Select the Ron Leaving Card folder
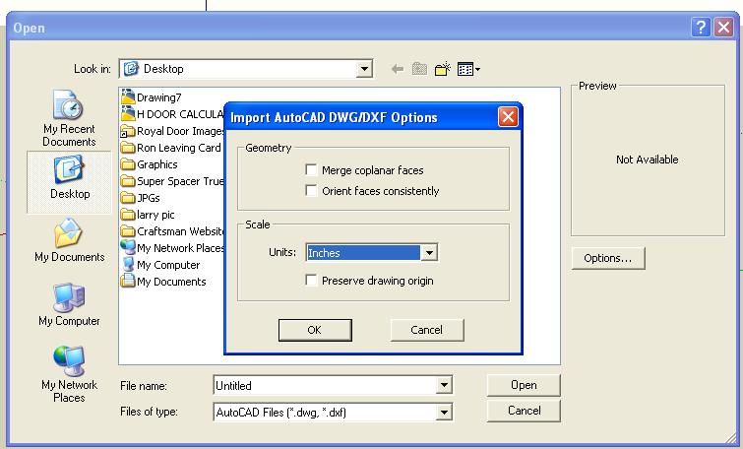Viewport: 743px width, 449px height. click(x=171, y=148)
